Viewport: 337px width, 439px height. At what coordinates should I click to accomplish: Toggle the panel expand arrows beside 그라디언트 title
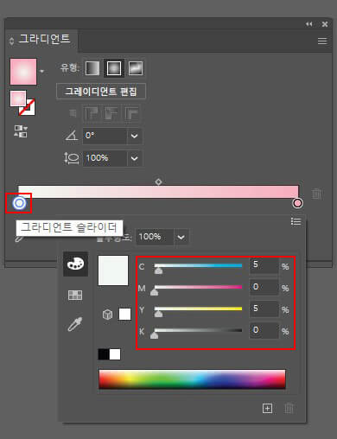click(x=11, y=41)
